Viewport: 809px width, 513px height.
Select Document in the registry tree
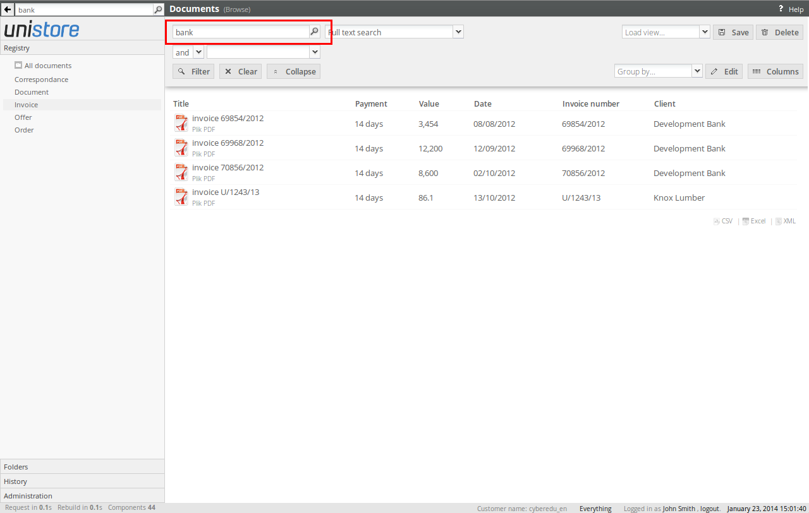pyautogui.click(x=32, y=92)
